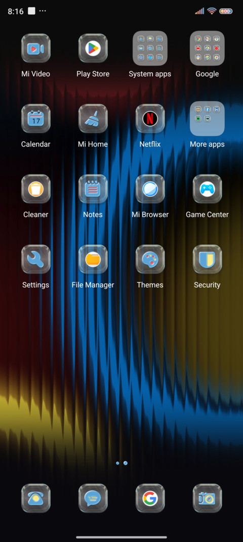Open the More apps folder
The height and width of the screenshot is (542, 243).
point(207,118)
